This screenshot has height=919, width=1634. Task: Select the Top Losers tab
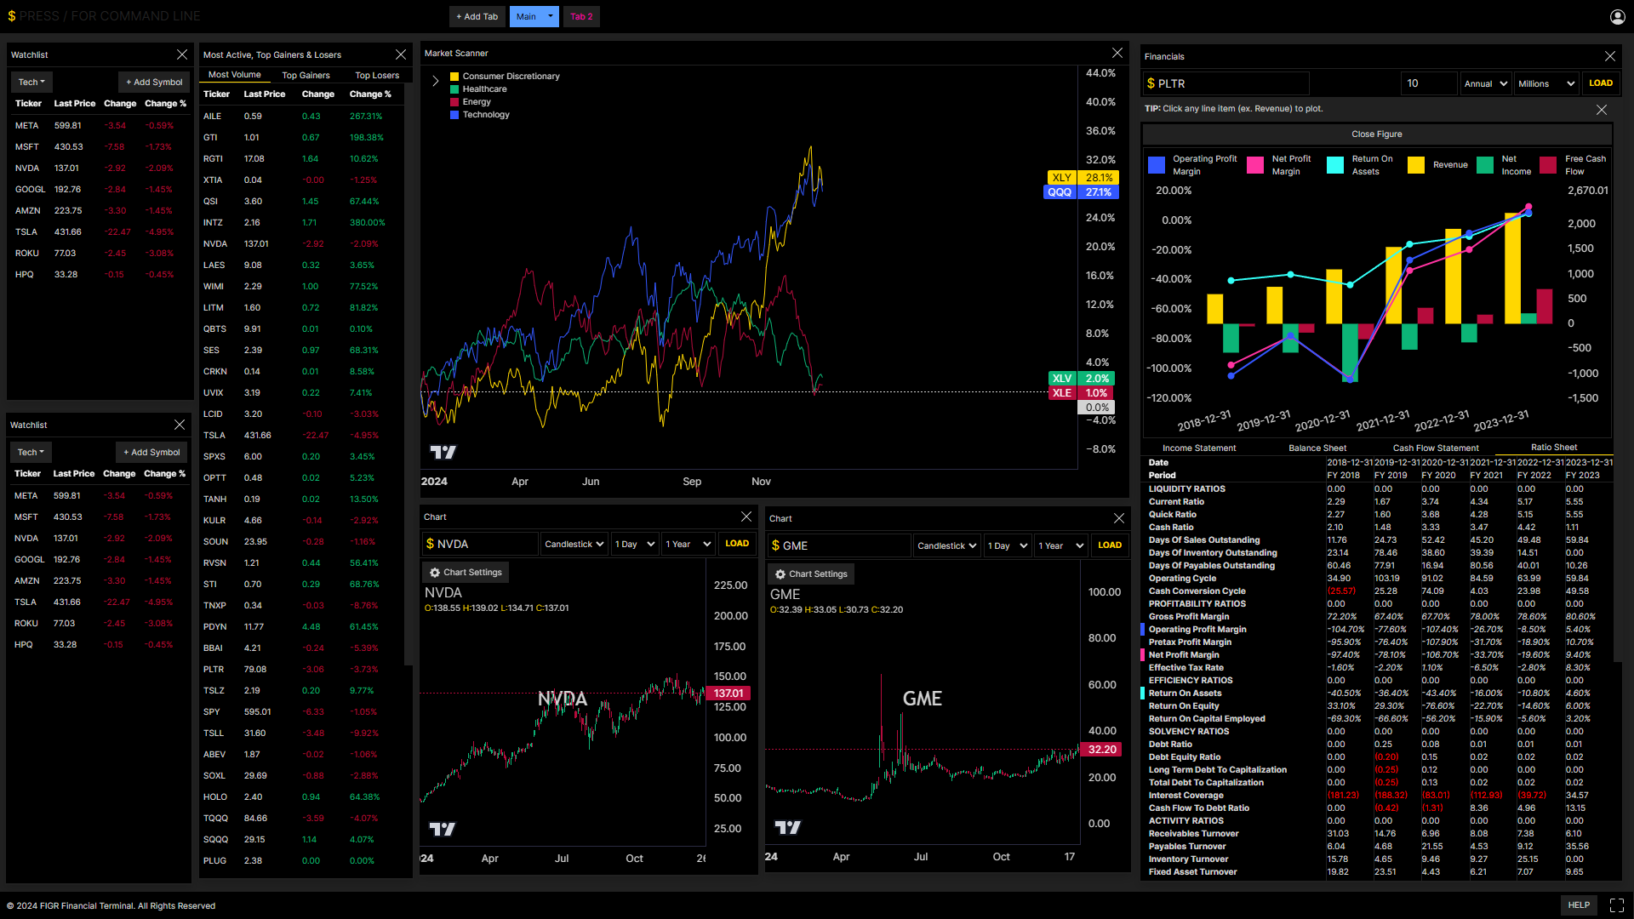[x=377, y=75]
